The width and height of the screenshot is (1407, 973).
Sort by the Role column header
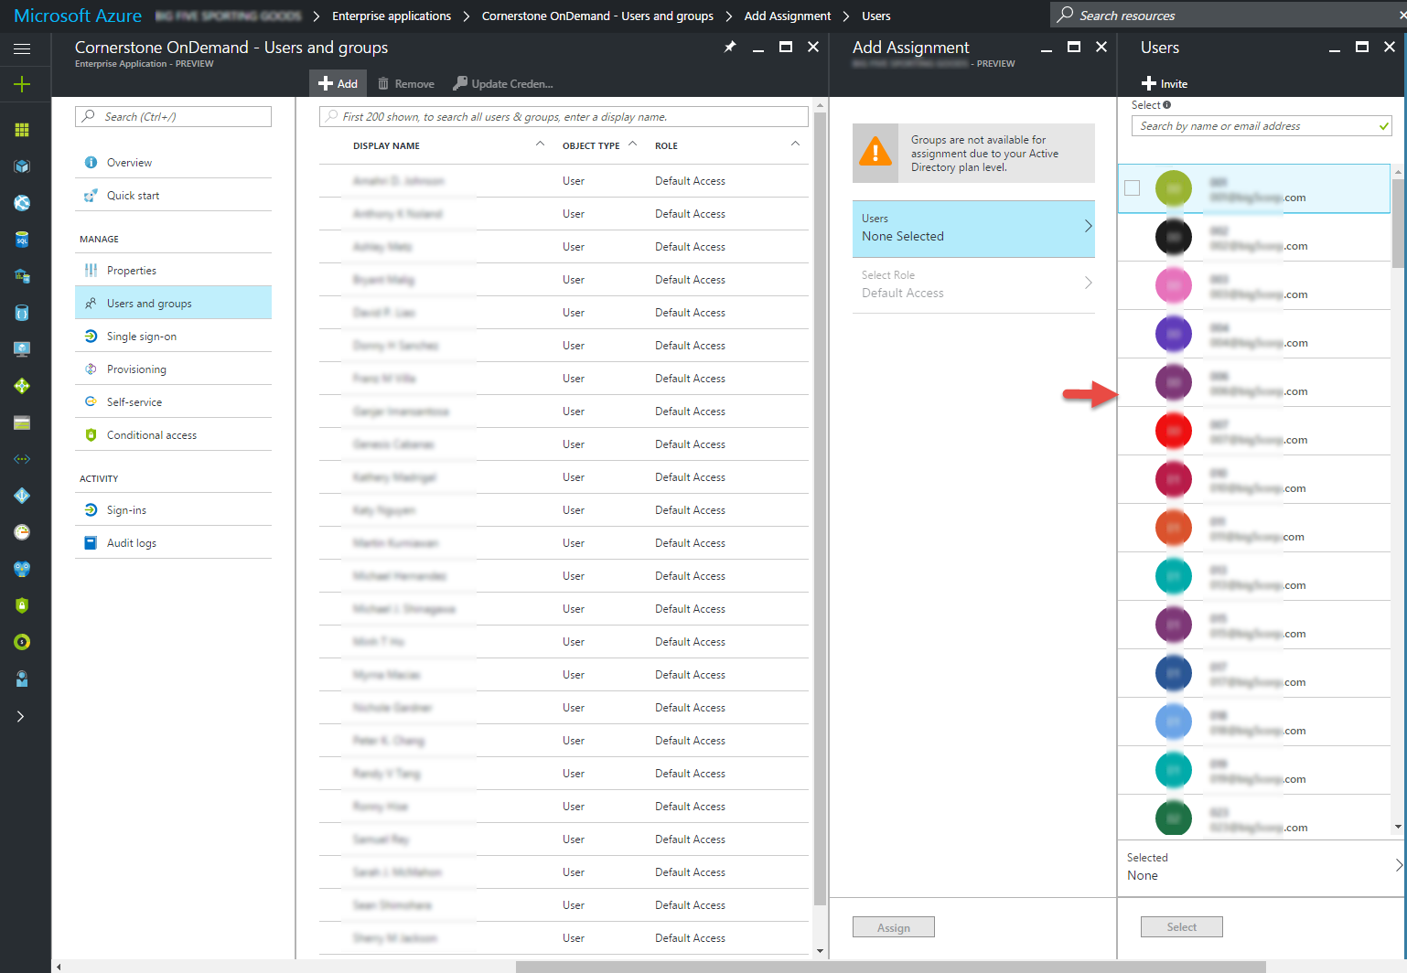(666, 145)
